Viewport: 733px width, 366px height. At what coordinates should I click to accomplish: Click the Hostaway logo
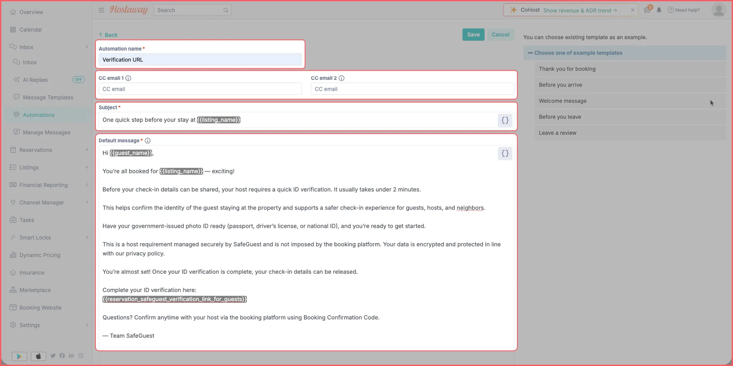[x=129, y=10]
